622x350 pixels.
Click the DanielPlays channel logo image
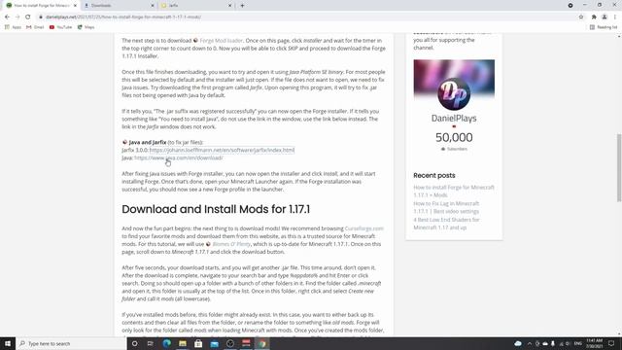click(x=454, y=93)
